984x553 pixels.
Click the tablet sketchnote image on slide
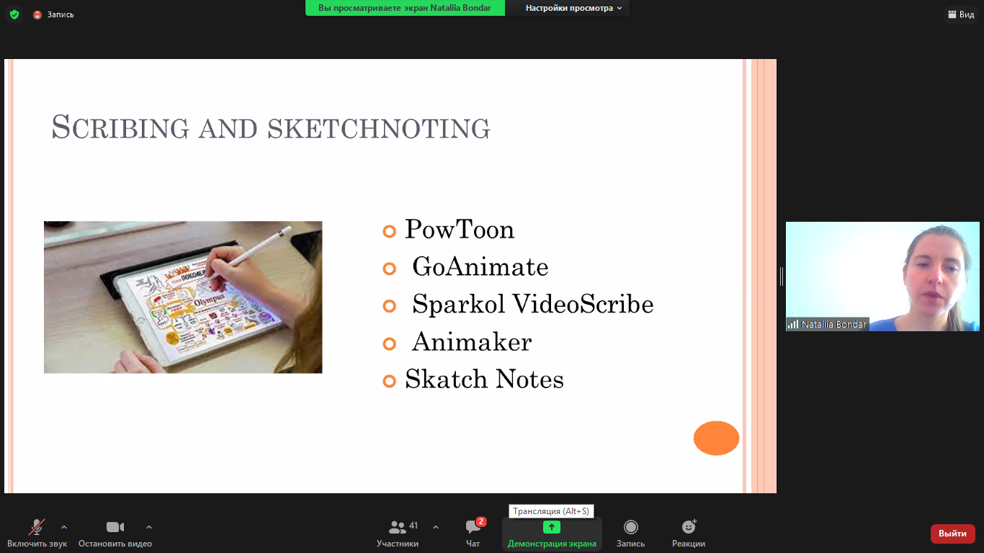click(183, 297)
